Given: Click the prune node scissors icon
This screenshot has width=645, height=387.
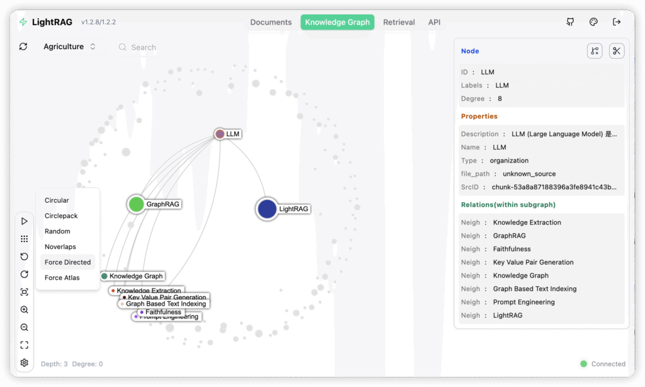Looking at the screenshot, I should (x=617, y=51).
